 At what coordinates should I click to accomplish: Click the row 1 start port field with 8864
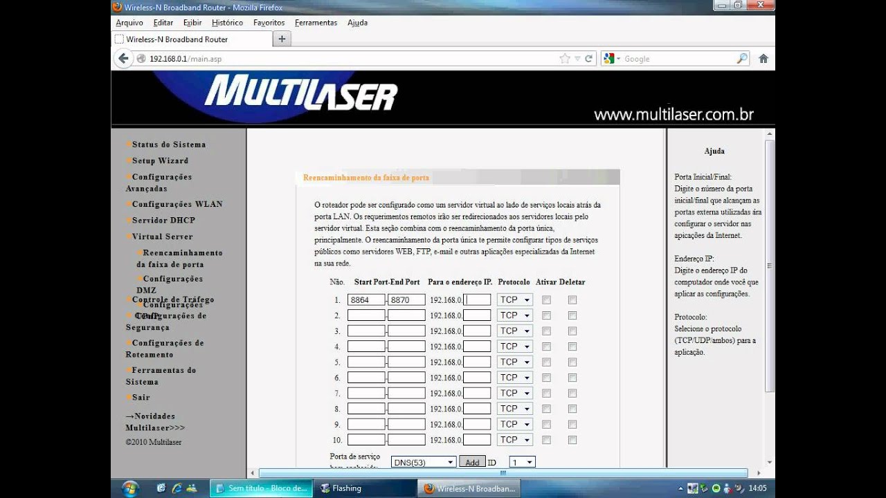tap(366, 300)
